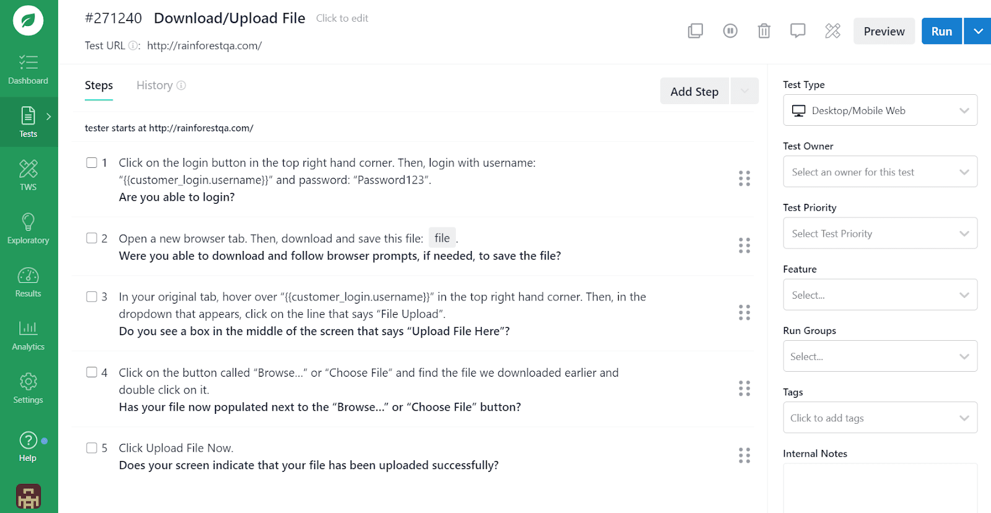The image size is (991, 513).
Task: Check the checkbox for step 1
Action: 92,163
